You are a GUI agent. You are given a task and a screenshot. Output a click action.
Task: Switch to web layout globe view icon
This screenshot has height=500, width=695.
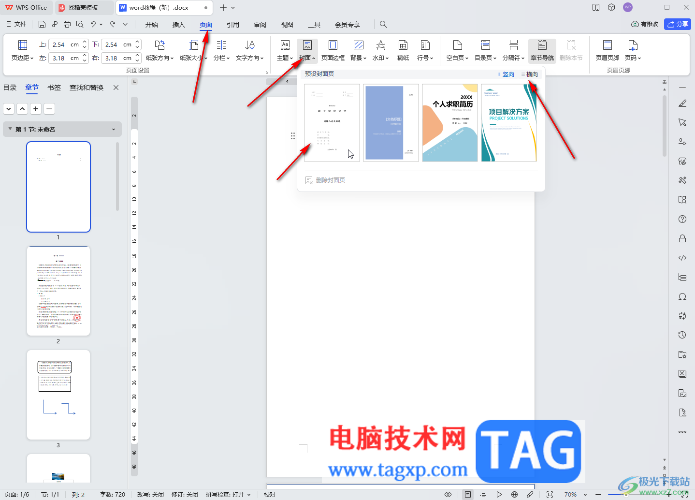tap(514, 494)
